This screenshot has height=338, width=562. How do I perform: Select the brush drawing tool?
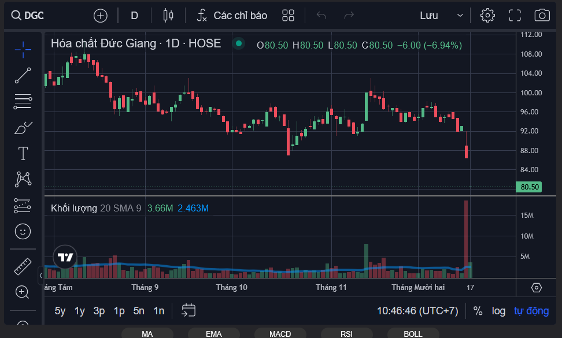[23, 127]
